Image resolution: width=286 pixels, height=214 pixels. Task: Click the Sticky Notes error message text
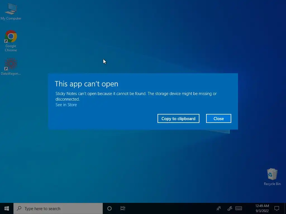[x=136, y=96]
